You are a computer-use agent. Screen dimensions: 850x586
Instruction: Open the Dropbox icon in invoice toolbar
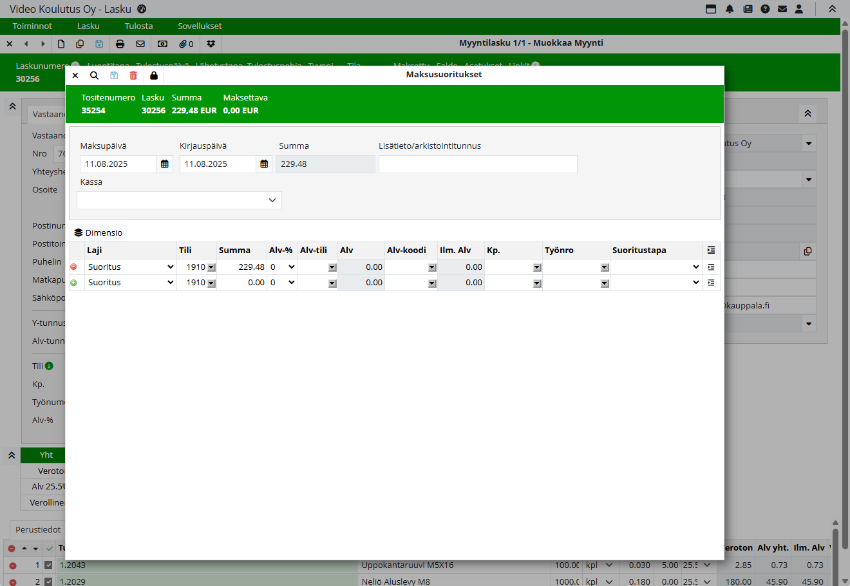pyautogui.click(x=211, y=44)
